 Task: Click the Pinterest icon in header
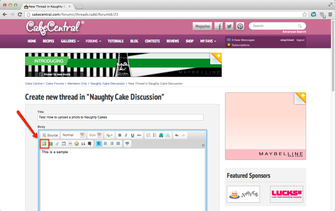tap(240, 26)
